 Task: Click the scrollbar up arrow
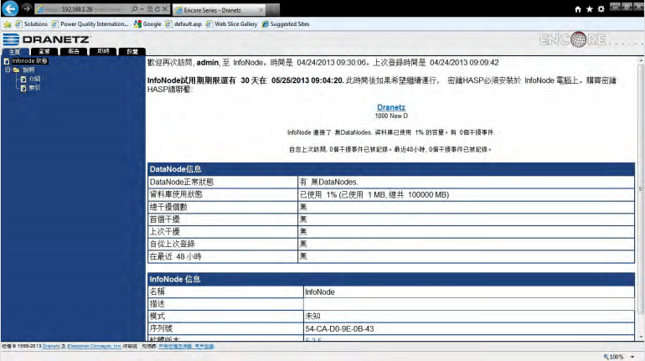pos(641,61)
